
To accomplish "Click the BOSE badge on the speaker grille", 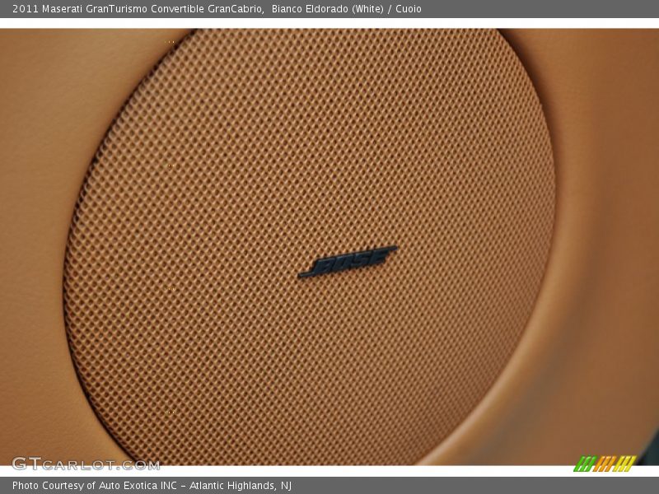I will (348, 262).
